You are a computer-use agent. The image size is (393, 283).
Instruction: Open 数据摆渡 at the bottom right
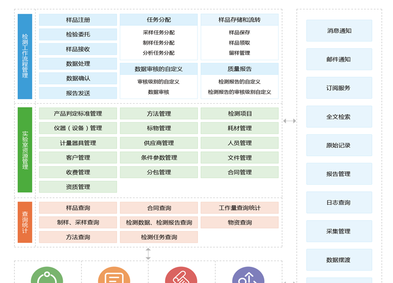tap(339, 259)
